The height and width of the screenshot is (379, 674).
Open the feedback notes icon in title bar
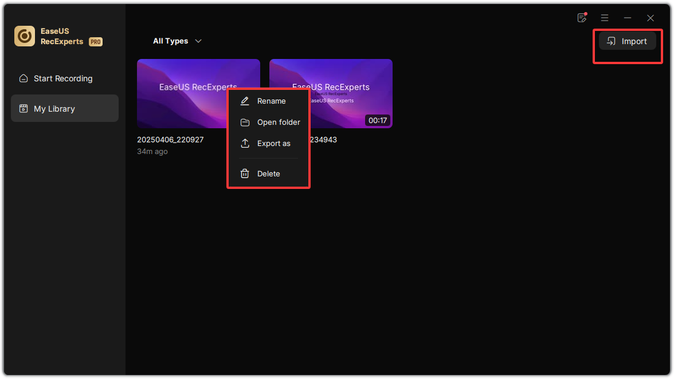point(582,18)
